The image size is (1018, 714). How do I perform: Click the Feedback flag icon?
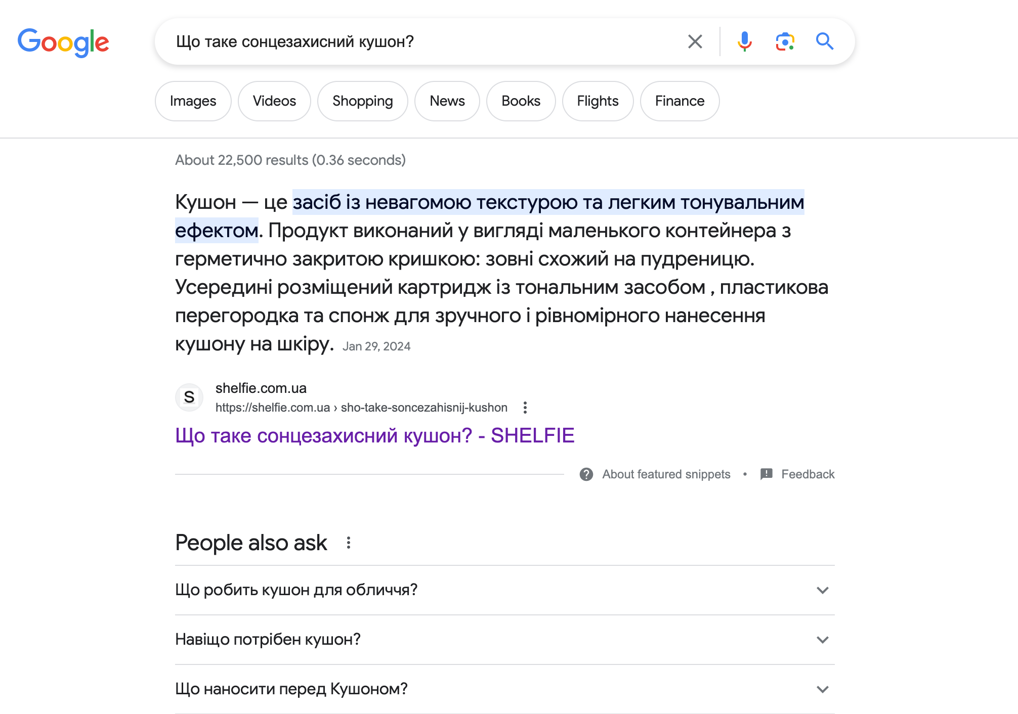click(766, 474)
